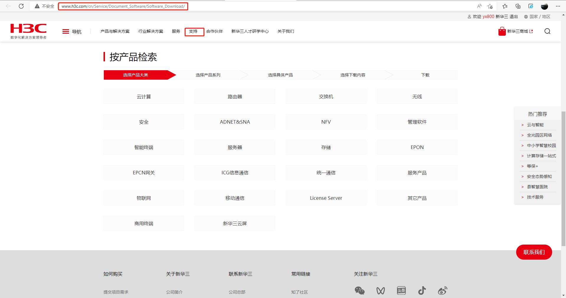The image size is (566, 298).
Task: Choose the NFV product category
Action: pyautogui.click(x=326, y=122)
